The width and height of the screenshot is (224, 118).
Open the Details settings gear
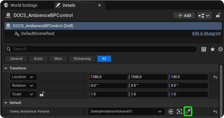(x=220, y=49)
